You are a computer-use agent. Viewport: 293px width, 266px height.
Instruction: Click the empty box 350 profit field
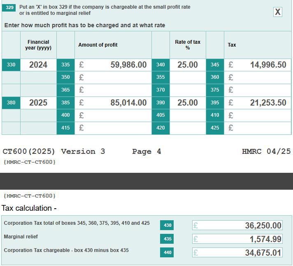click(113, 77)
